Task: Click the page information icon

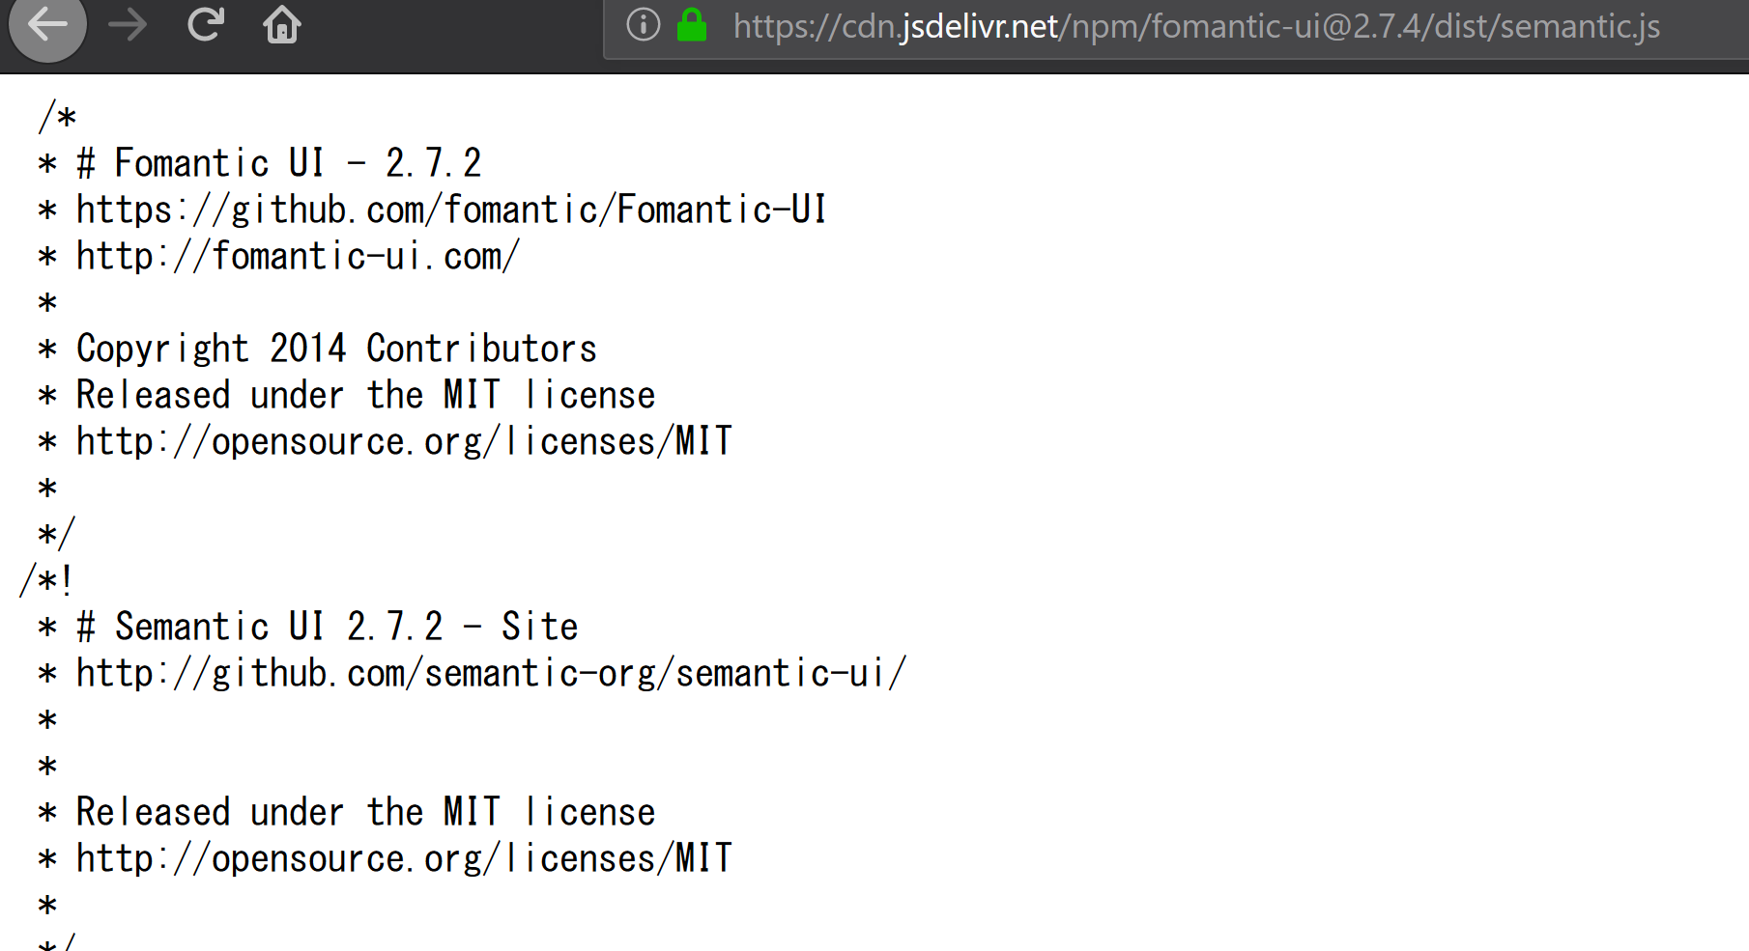Action: pos(643,26)
